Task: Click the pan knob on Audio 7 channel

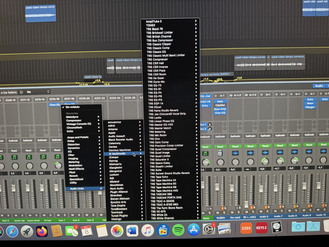Action: point(280,161)
